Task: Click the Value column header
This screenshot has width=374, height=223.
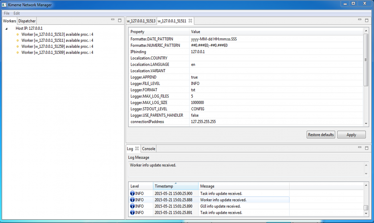Action: click(x=276, y=32)
